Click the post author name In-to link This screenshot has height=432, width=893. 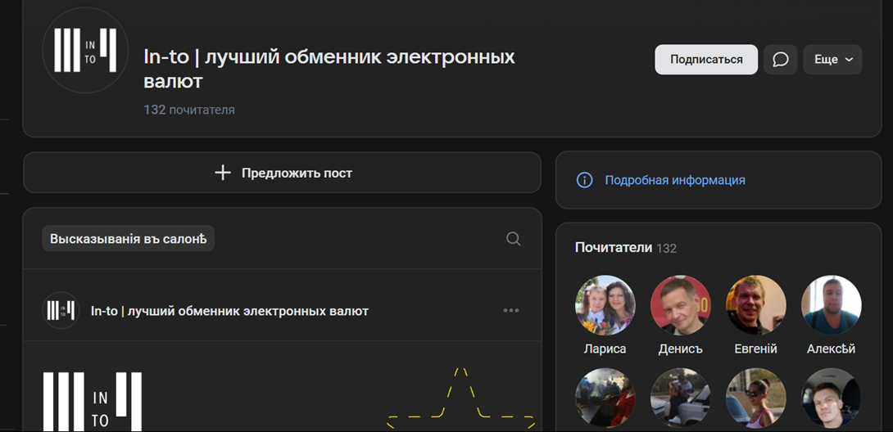[x=229, y=312]
